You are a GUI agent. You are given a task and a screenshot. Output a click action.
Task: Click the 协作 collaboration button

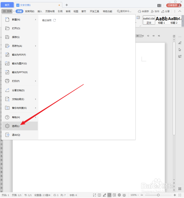tap(155, 11)
